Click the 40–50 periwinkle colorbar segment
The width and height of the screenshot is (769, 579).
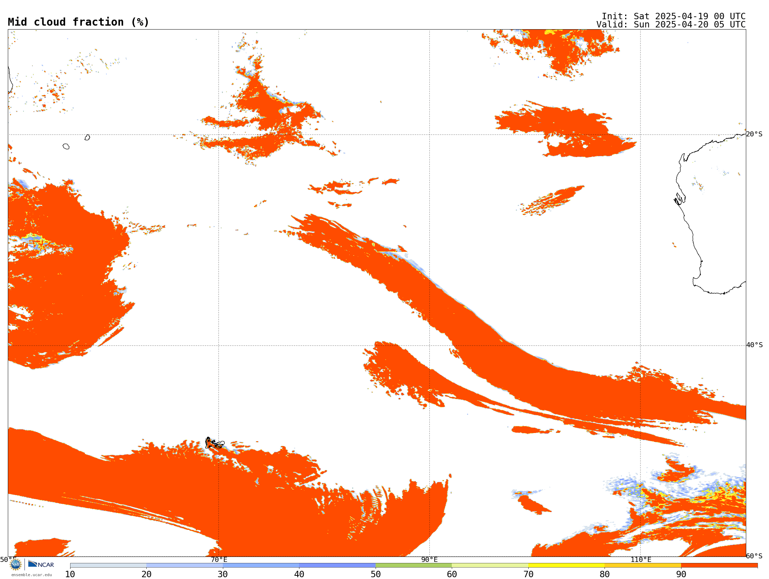(337, 565)
